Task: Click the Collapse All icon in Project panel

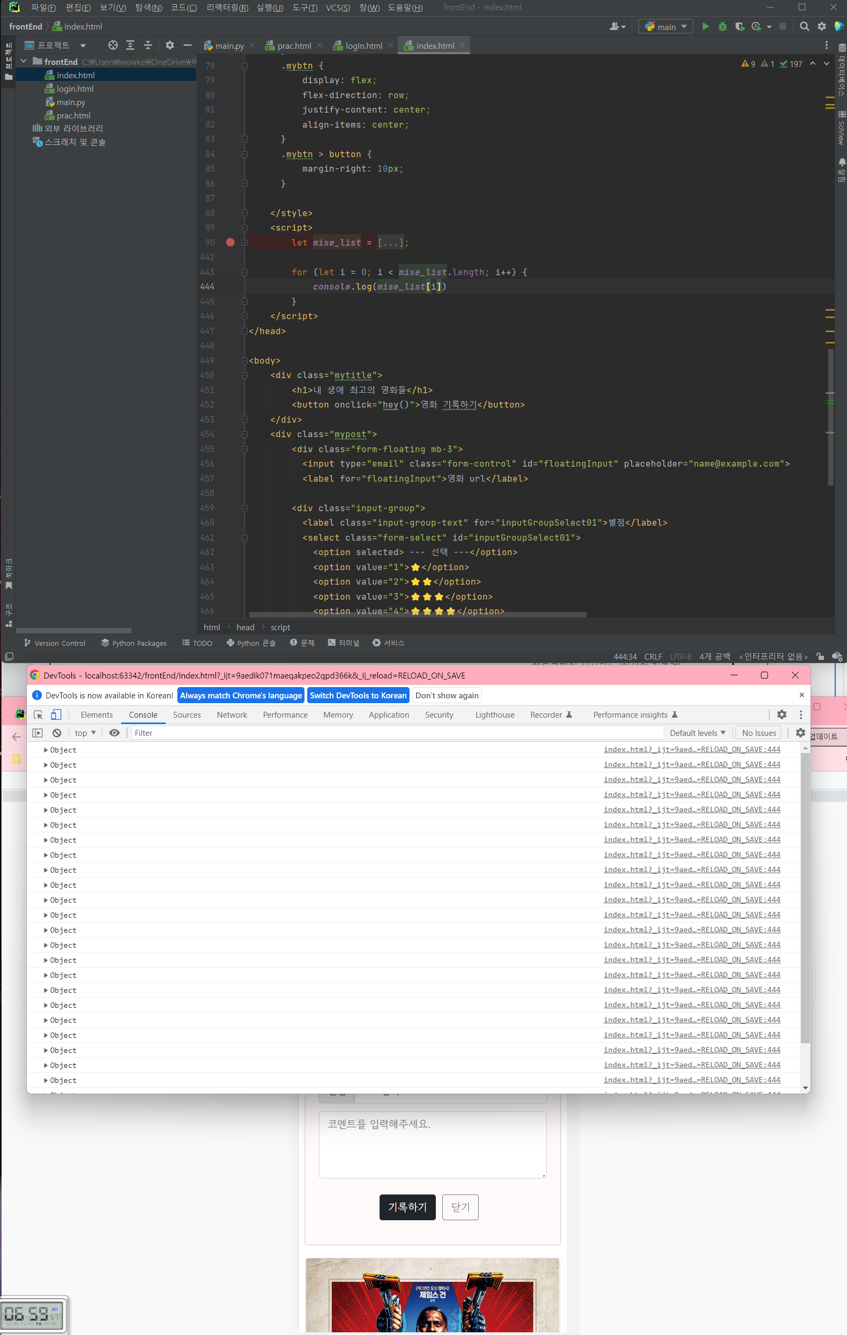Action: (x=147, y=46)
